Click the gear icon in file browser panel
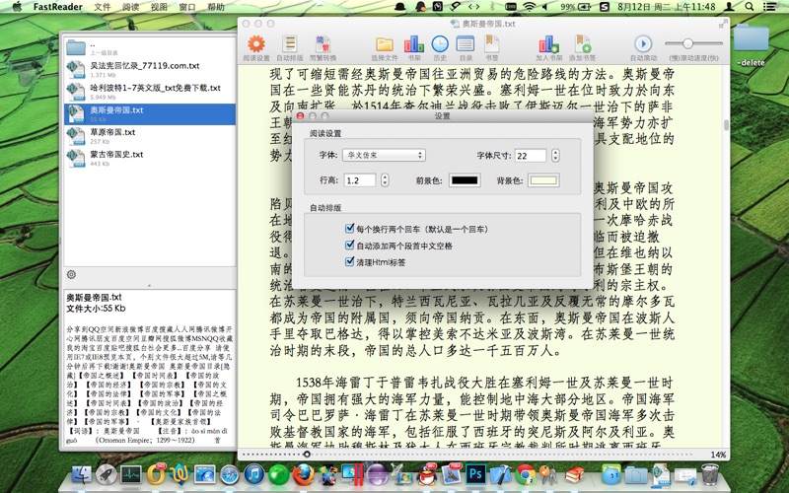This screenshot has height=493, width=789. click(x=71, y=275)
